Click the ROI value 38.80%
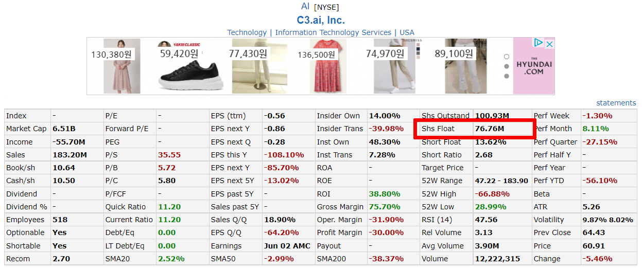Screen dimensions: 642x269 tap(385, 194)
